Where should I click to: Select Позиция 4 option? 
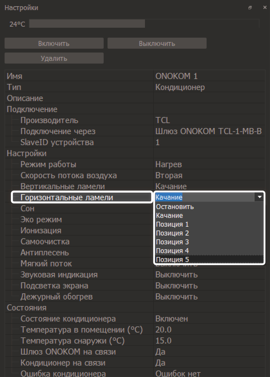pos(172,251)
